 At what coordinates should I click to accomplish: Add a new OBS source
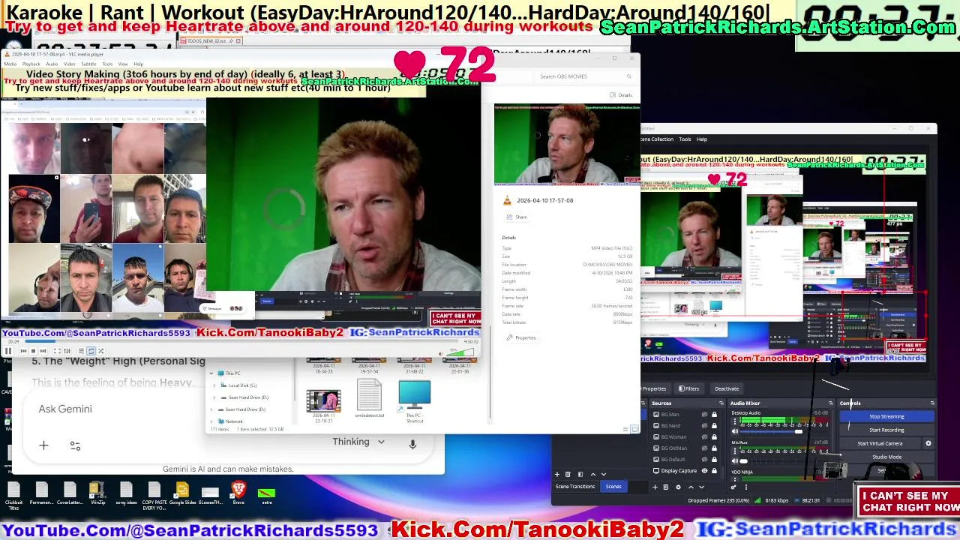[x=655, y=487]
